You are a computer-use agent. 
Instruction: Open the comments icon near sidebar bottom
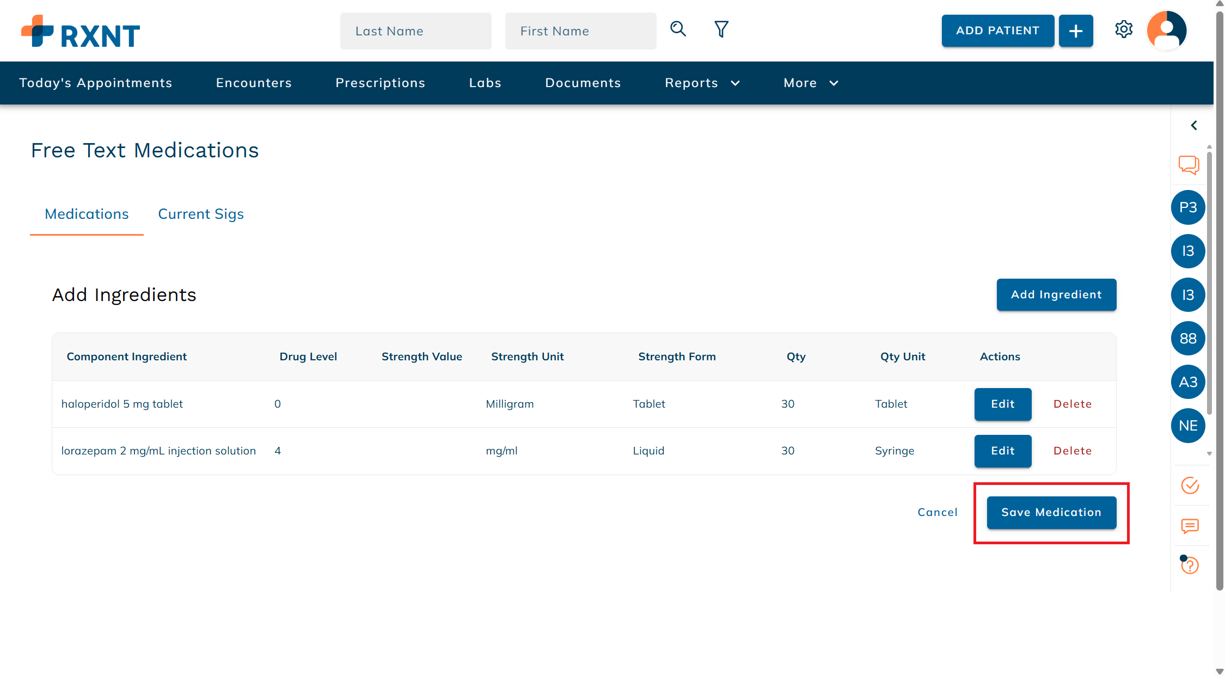(1190, 526)
